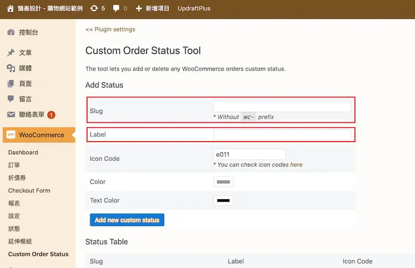Click the 'Without wc- prefix' hint text
The image size is (415, 268).
pos(244,117)
